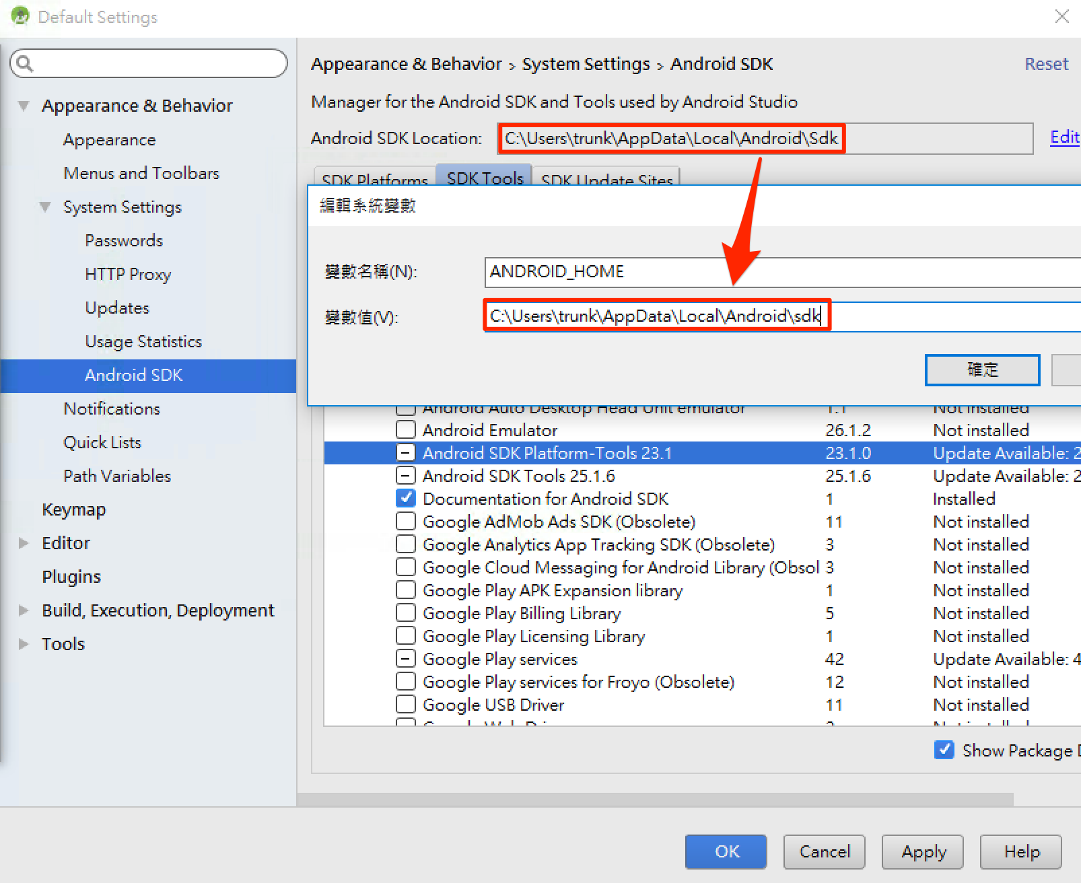Check Google Play services for Froyo
The height and width of the screenshot is (883, 1081).
406,681
